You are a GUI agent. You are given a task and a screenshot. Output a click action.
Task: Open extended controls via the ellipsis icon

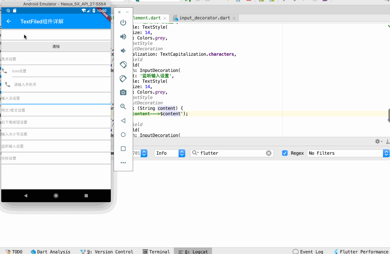[x=123, y=163]
